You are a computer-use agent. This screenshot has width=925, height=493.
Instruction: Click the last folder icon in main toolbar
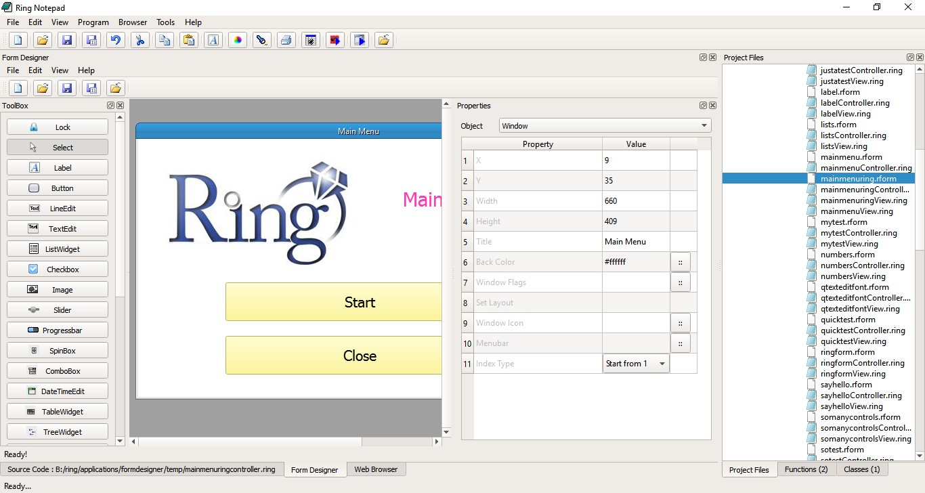[x=384, y=40]
